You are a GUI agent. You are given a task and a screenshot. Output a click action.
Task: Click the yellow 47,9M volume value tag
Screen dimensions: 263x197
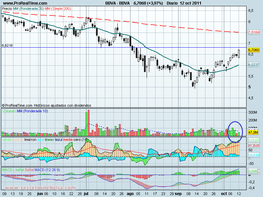coord(253,132)
